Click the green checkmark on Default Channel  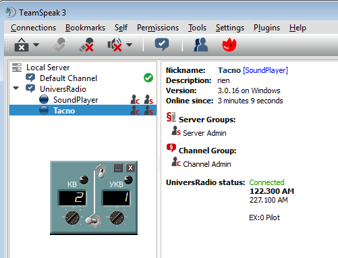point(148,78)
